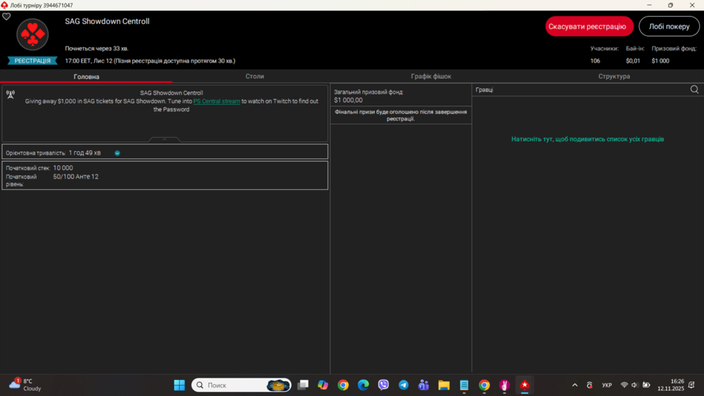Open the Графік фішок tab

(x=431, y=76)
